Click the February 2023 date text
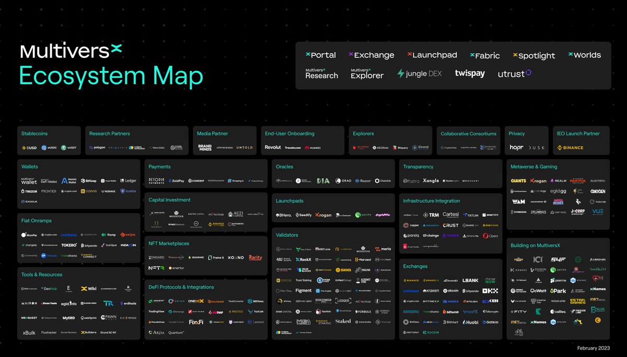The height and width of the screenshot is (357, 627). pos(594,348)
